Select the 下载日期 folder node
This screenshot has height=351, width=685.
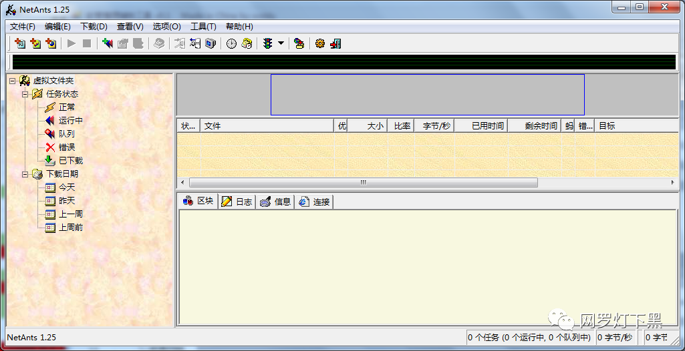point(62,174)
